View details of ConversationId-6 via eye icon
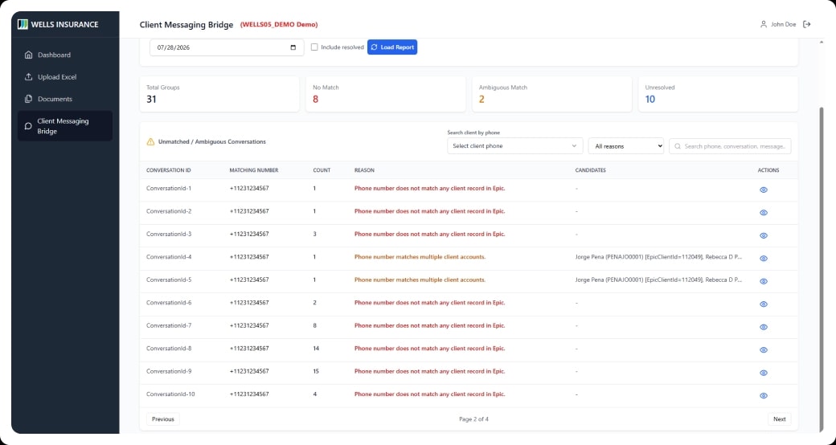Image resolution: width=836 pixels, height=445 pixels. (764, 304)
